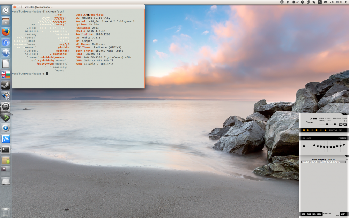The image size is (349, 218).
Task: Open the flag dictionary app launcher icon
Action: [x=6, y=75]
